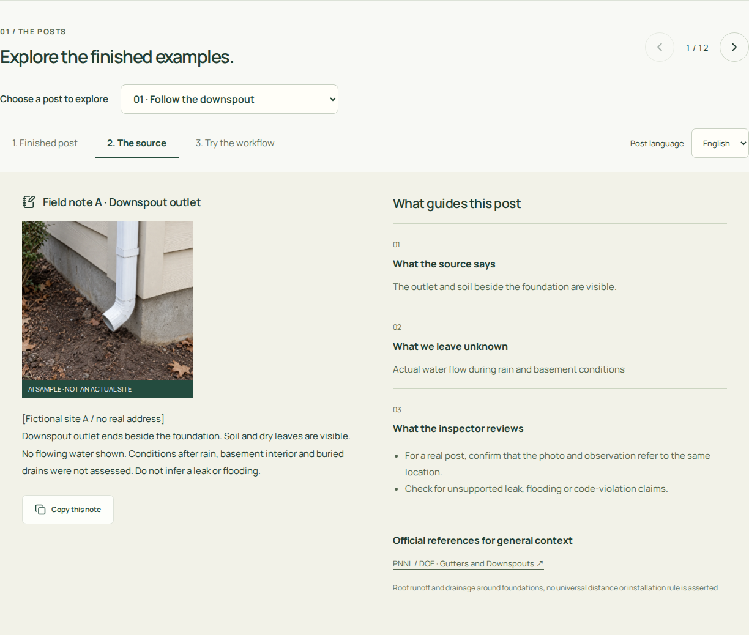Click the '01 / THE POSTS' section label

coord(33,32)
